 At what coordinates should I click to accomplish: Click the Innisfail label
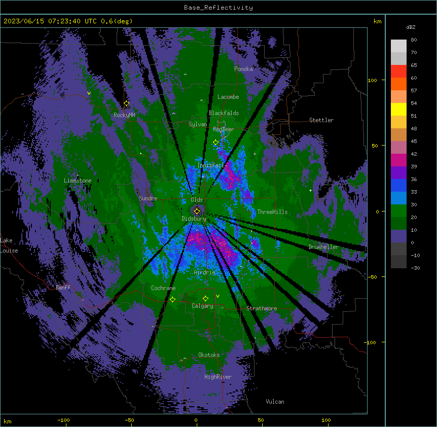coord(211,165)
